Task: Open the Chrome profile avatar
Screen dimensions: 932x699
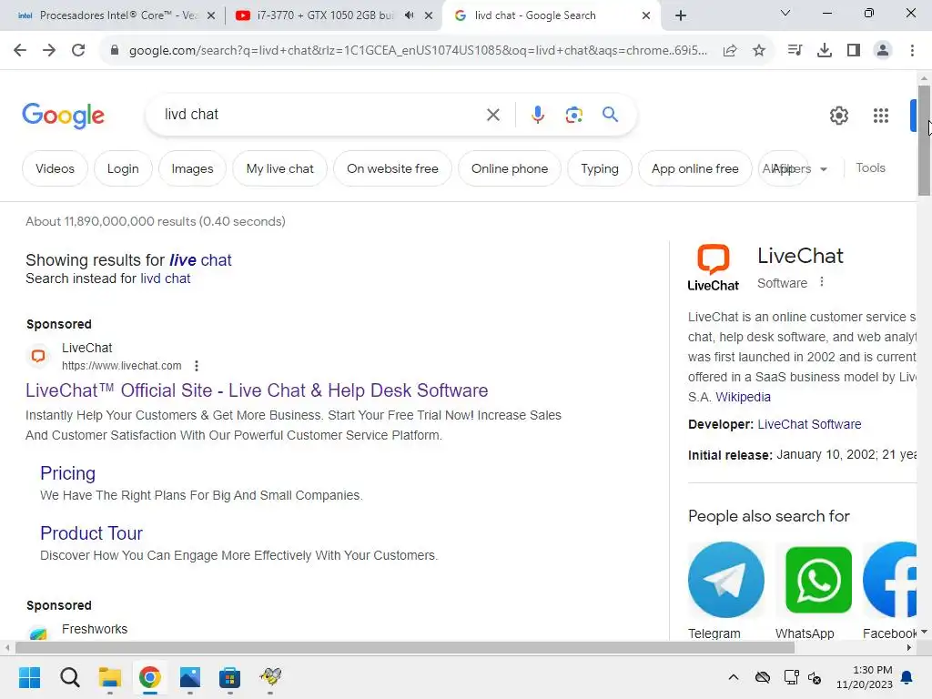Action: point(883,51)
